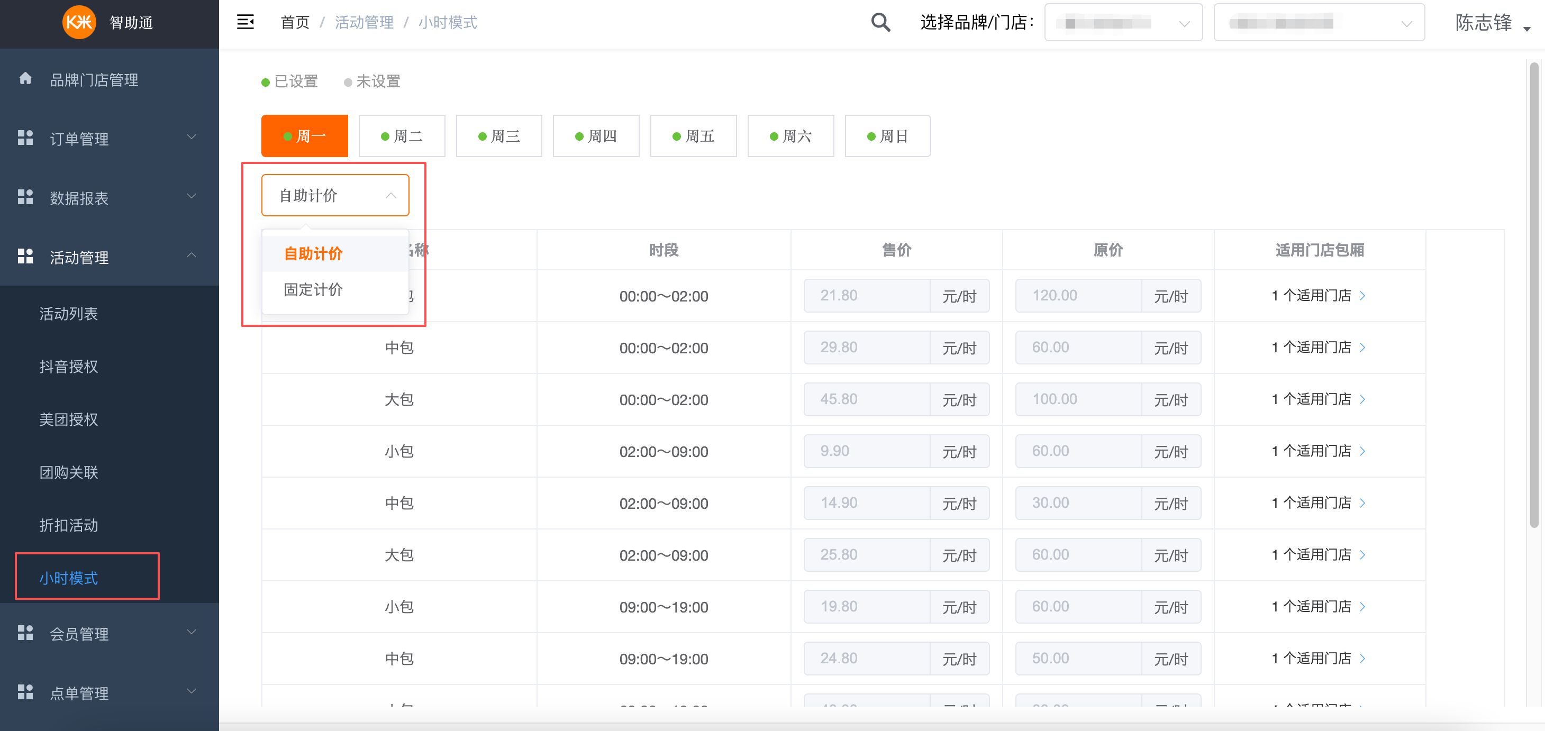Click the 点单管理 grid icon

(x=25, y=692)
